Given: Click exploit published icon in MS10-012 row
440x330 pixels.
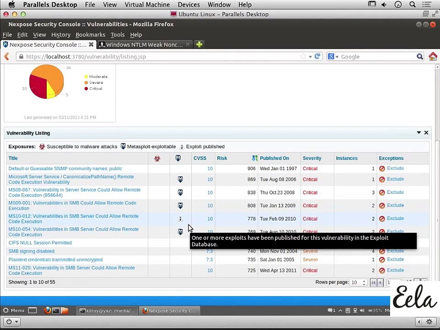Looking at the screenshot, I should click(x=180, y=219).
